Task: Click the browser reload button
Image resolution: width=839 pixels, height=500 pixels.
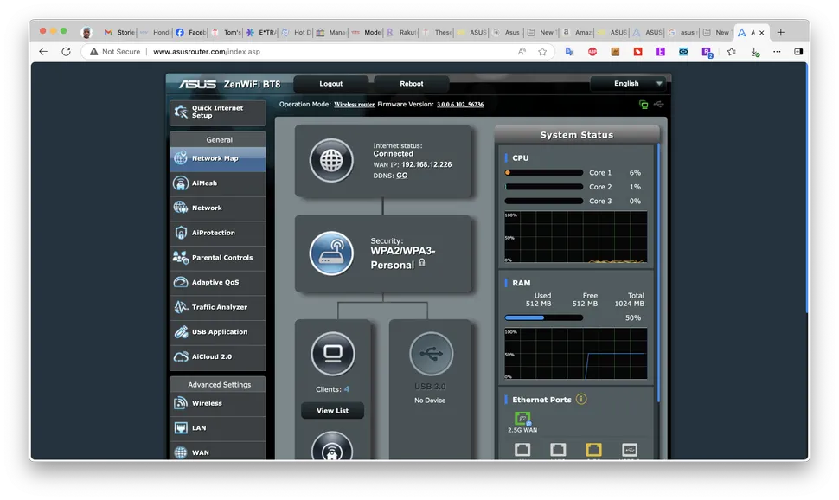Action: click(x=66, y=51)
